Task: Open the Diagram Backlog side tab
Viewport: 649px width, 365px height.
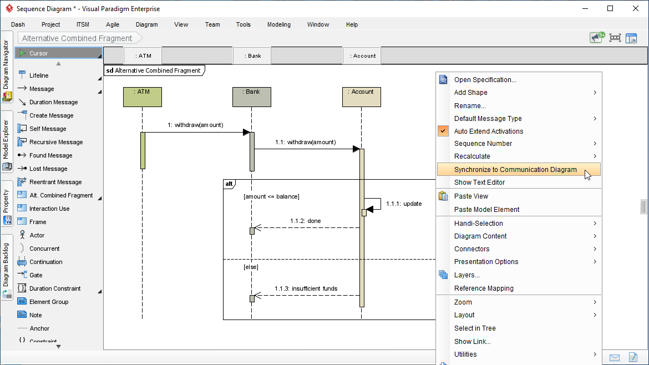Action: 7,267
